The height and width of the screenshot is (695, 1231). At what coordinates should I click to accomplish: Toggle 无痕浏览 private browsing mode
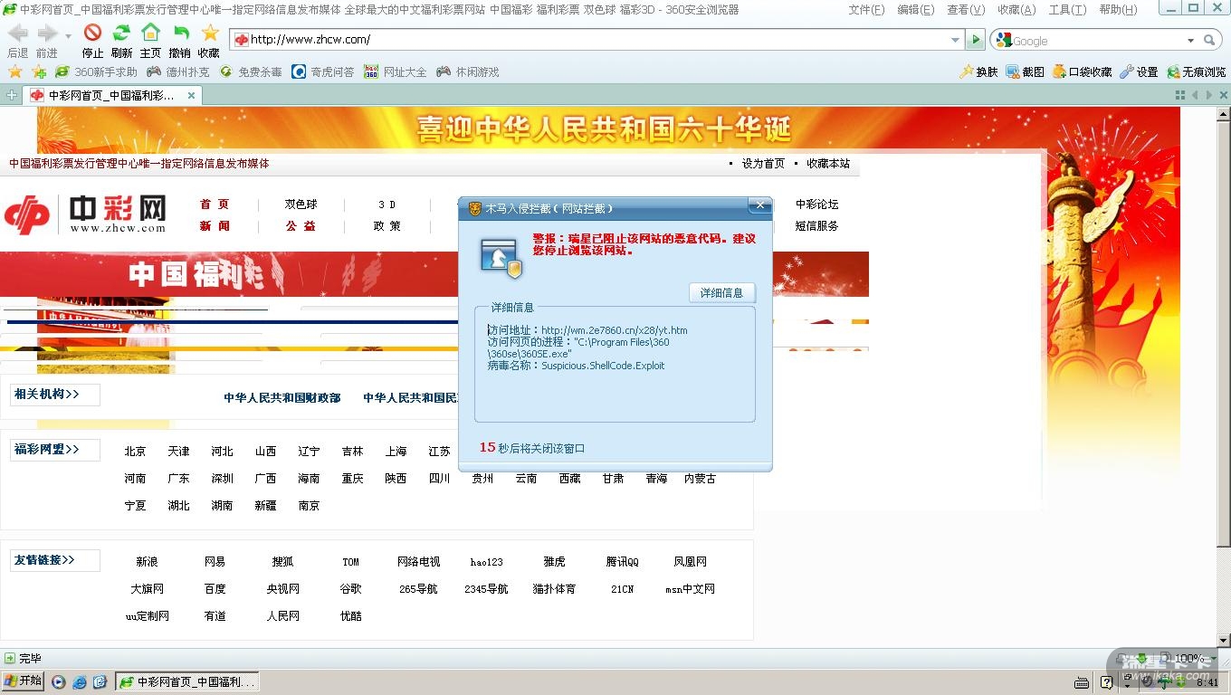1196,71
